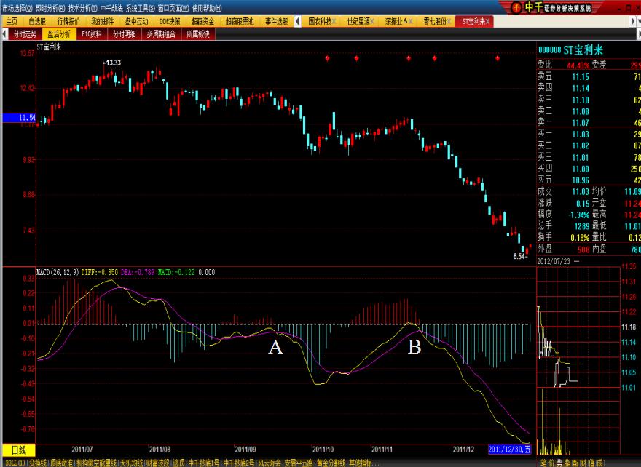Screen dimensions: 641x467
Task: Select the BOLL indicator at bottom bar
Action: [13, 463]
